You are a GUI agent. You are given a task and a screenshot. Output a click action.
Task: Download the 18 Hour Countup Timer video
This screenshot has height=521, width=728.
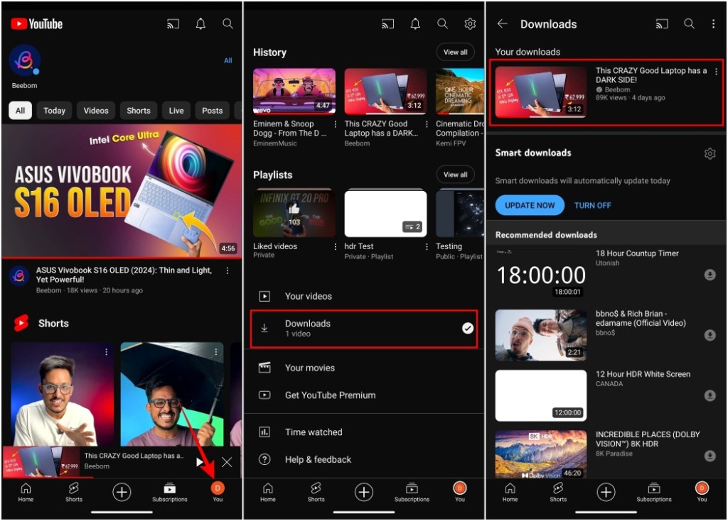point(710,275)
